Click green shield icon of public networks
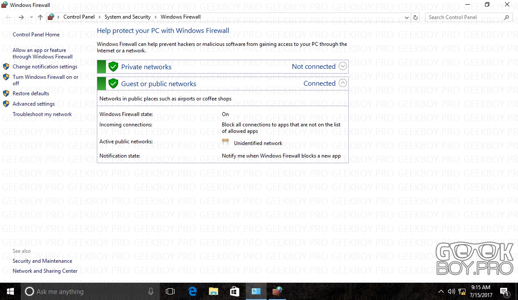Screen dimensions: 518x300 click(x=113, y=83)
